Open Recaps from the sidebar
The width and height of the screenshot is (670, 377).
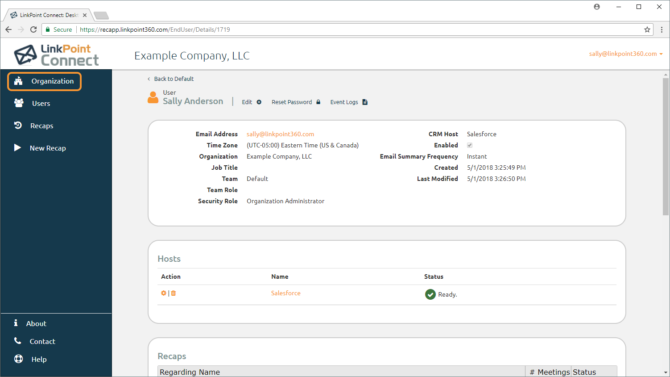(41, 126)
